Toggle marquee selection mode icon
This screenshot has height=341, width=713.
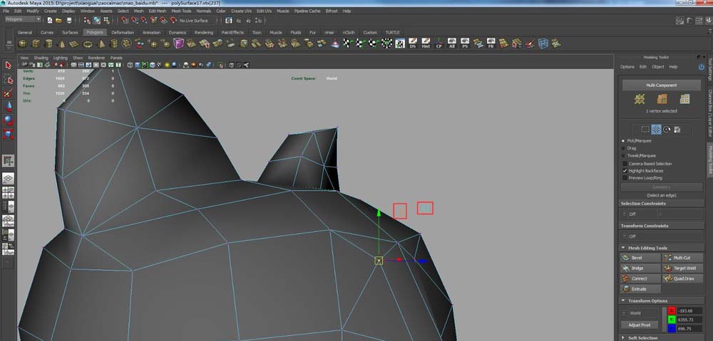645,130
